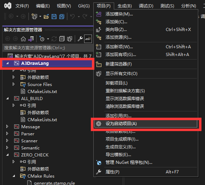Open the 文件(F) menu

(22, 6)
